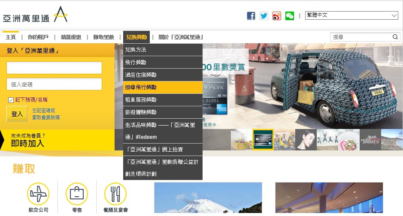Click the 登入 login button
The image size is (403, 216).
pos(17,114)
